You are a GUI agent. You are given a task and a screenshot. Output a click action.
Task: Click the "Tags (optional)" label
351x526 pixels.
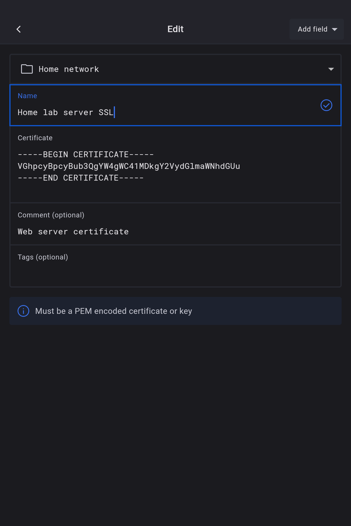pos(43,257)
